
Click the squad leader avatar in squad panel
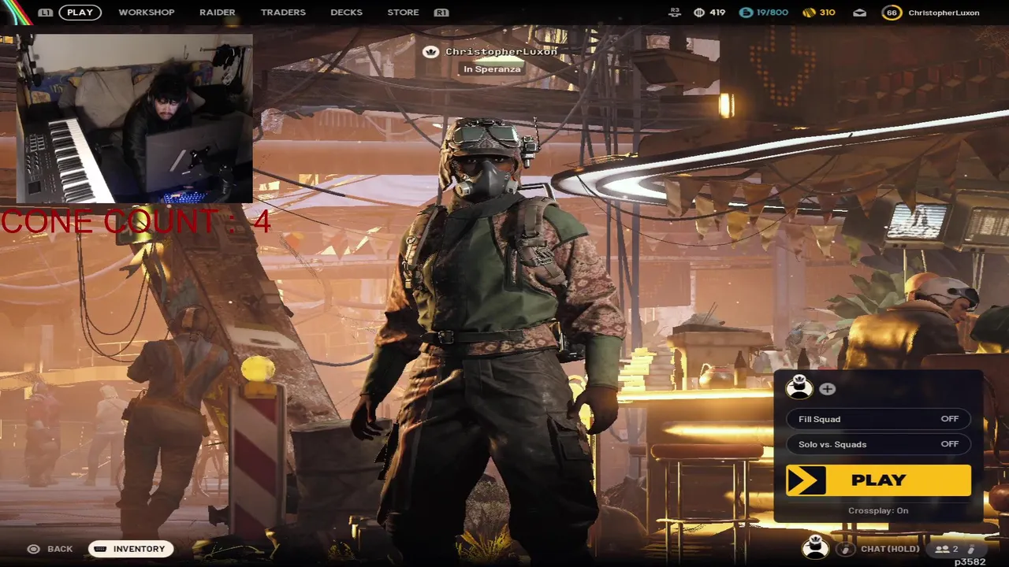point(799,387)
